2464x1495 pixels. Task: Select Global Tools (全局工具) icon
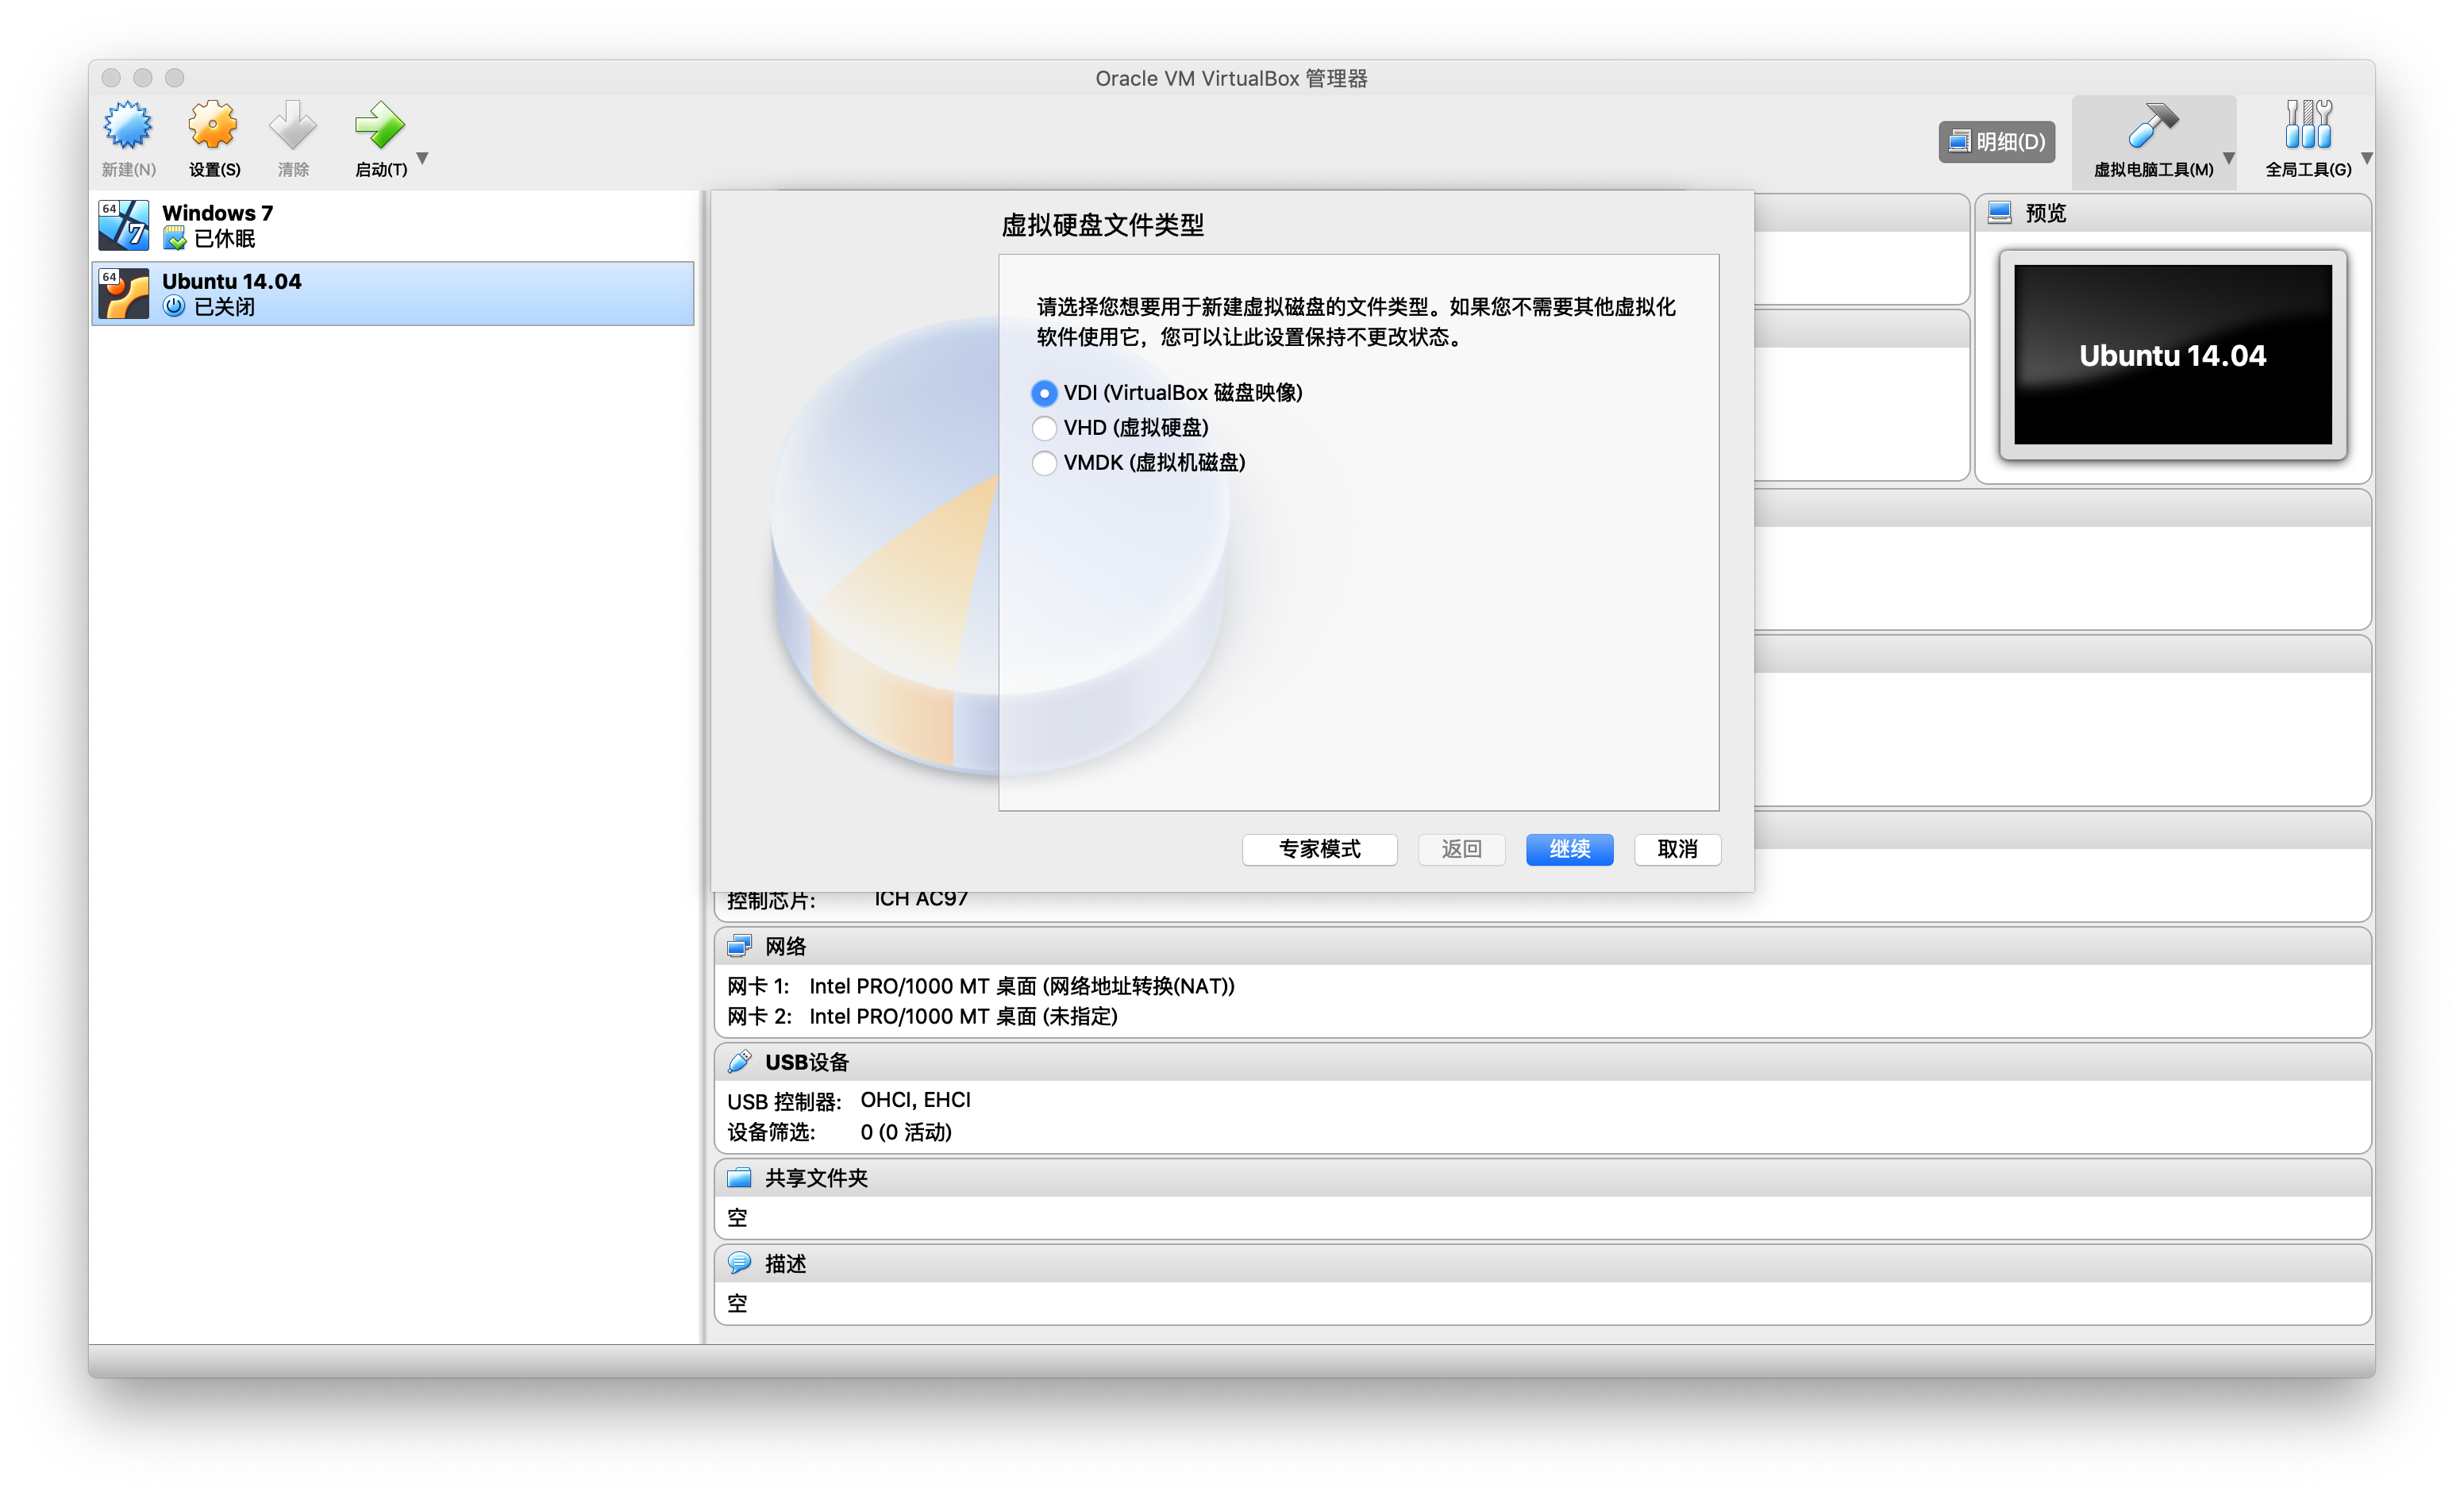coord(2308,126)
